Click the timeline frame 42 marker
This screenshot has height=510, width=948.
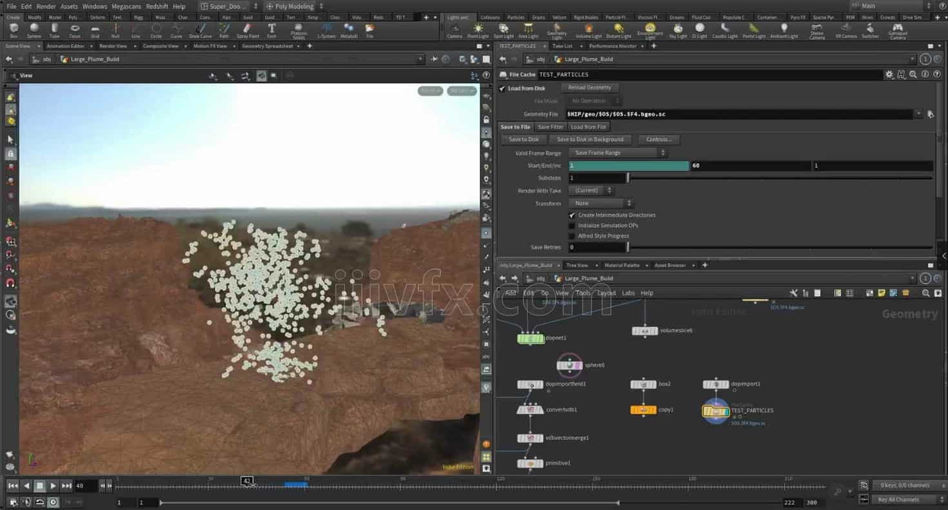pos(247,481)
